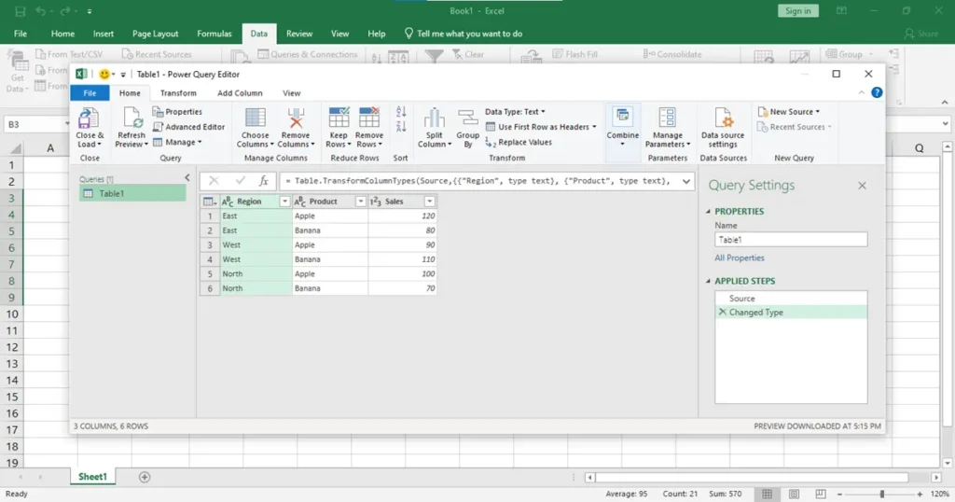The image size is (955, 502).
Task: Click the Excel zoom slider handle
Action: coord(882,495)
